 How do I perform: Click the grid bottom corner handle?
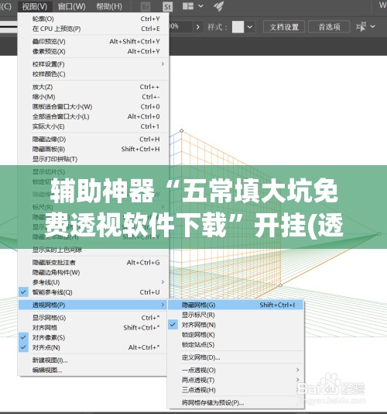click(280, 285)
